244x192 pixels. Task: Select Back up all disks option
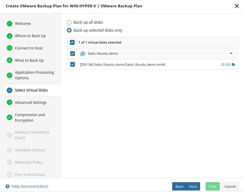point(69,22)
